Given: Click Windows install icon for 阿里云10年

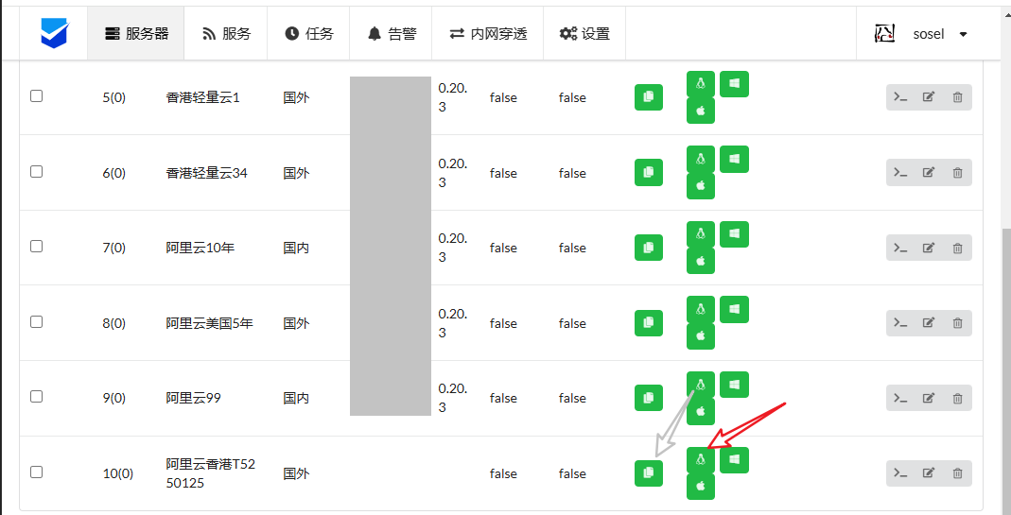Looking at the screenshot, I should click(734, 233).
